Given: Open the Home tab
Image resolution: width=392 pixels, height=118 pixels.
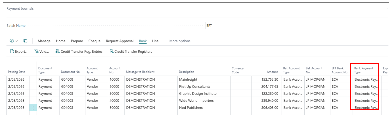Looking at the screenshot, I should [x=61, y=41].
